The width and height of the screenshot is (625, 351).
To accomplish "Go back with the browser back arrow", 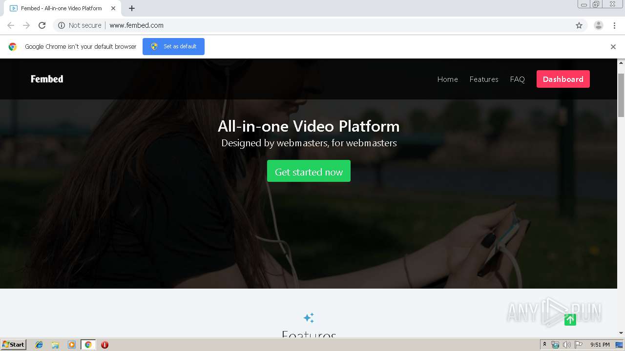I will click(11, 25).
